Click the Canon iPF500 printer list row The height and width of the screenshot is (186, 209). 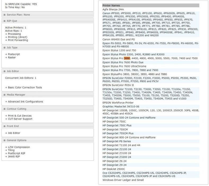pos(151,24)
